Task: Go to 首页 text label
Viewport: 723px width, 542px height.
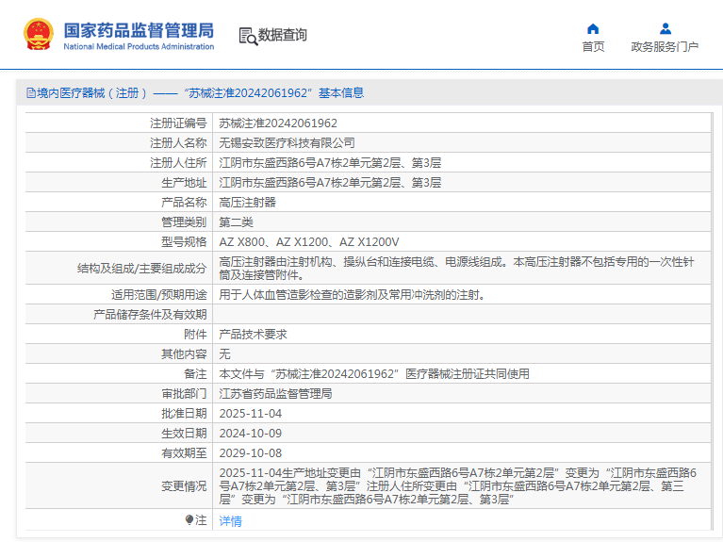Action: 593,47
